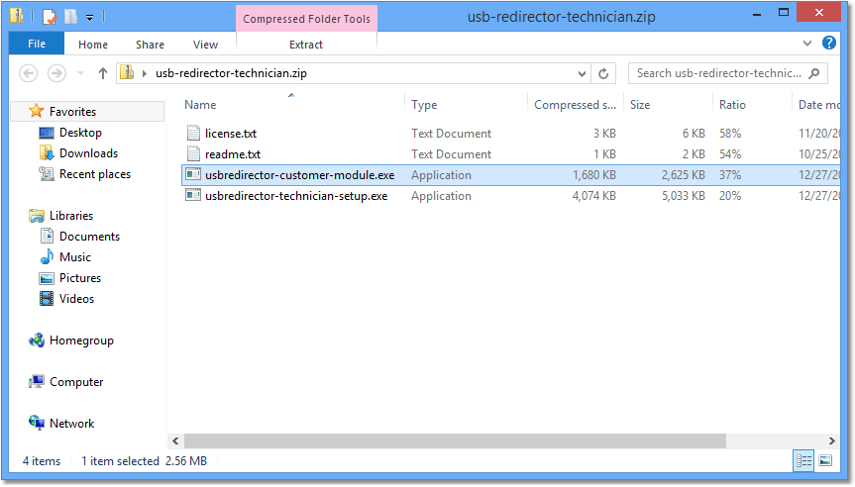
Task: Open the address bar history dropdown
Action: tap(582, 73)
